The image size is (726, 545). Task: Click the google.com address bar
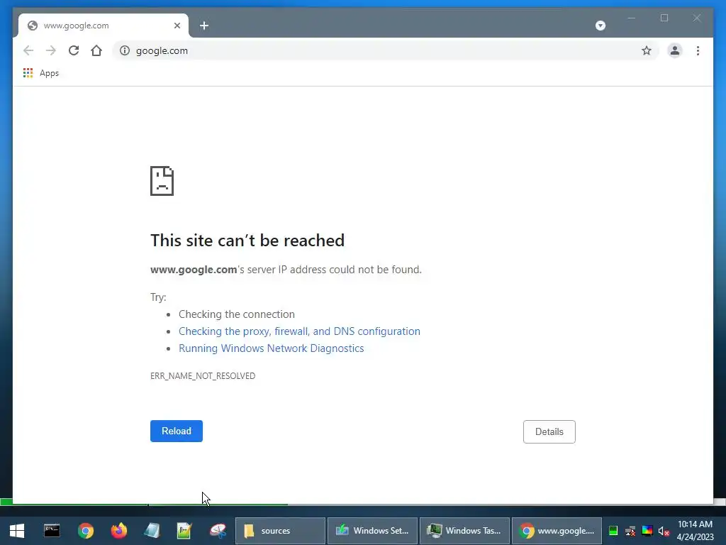pyautogui.click(x=384, y=50)
